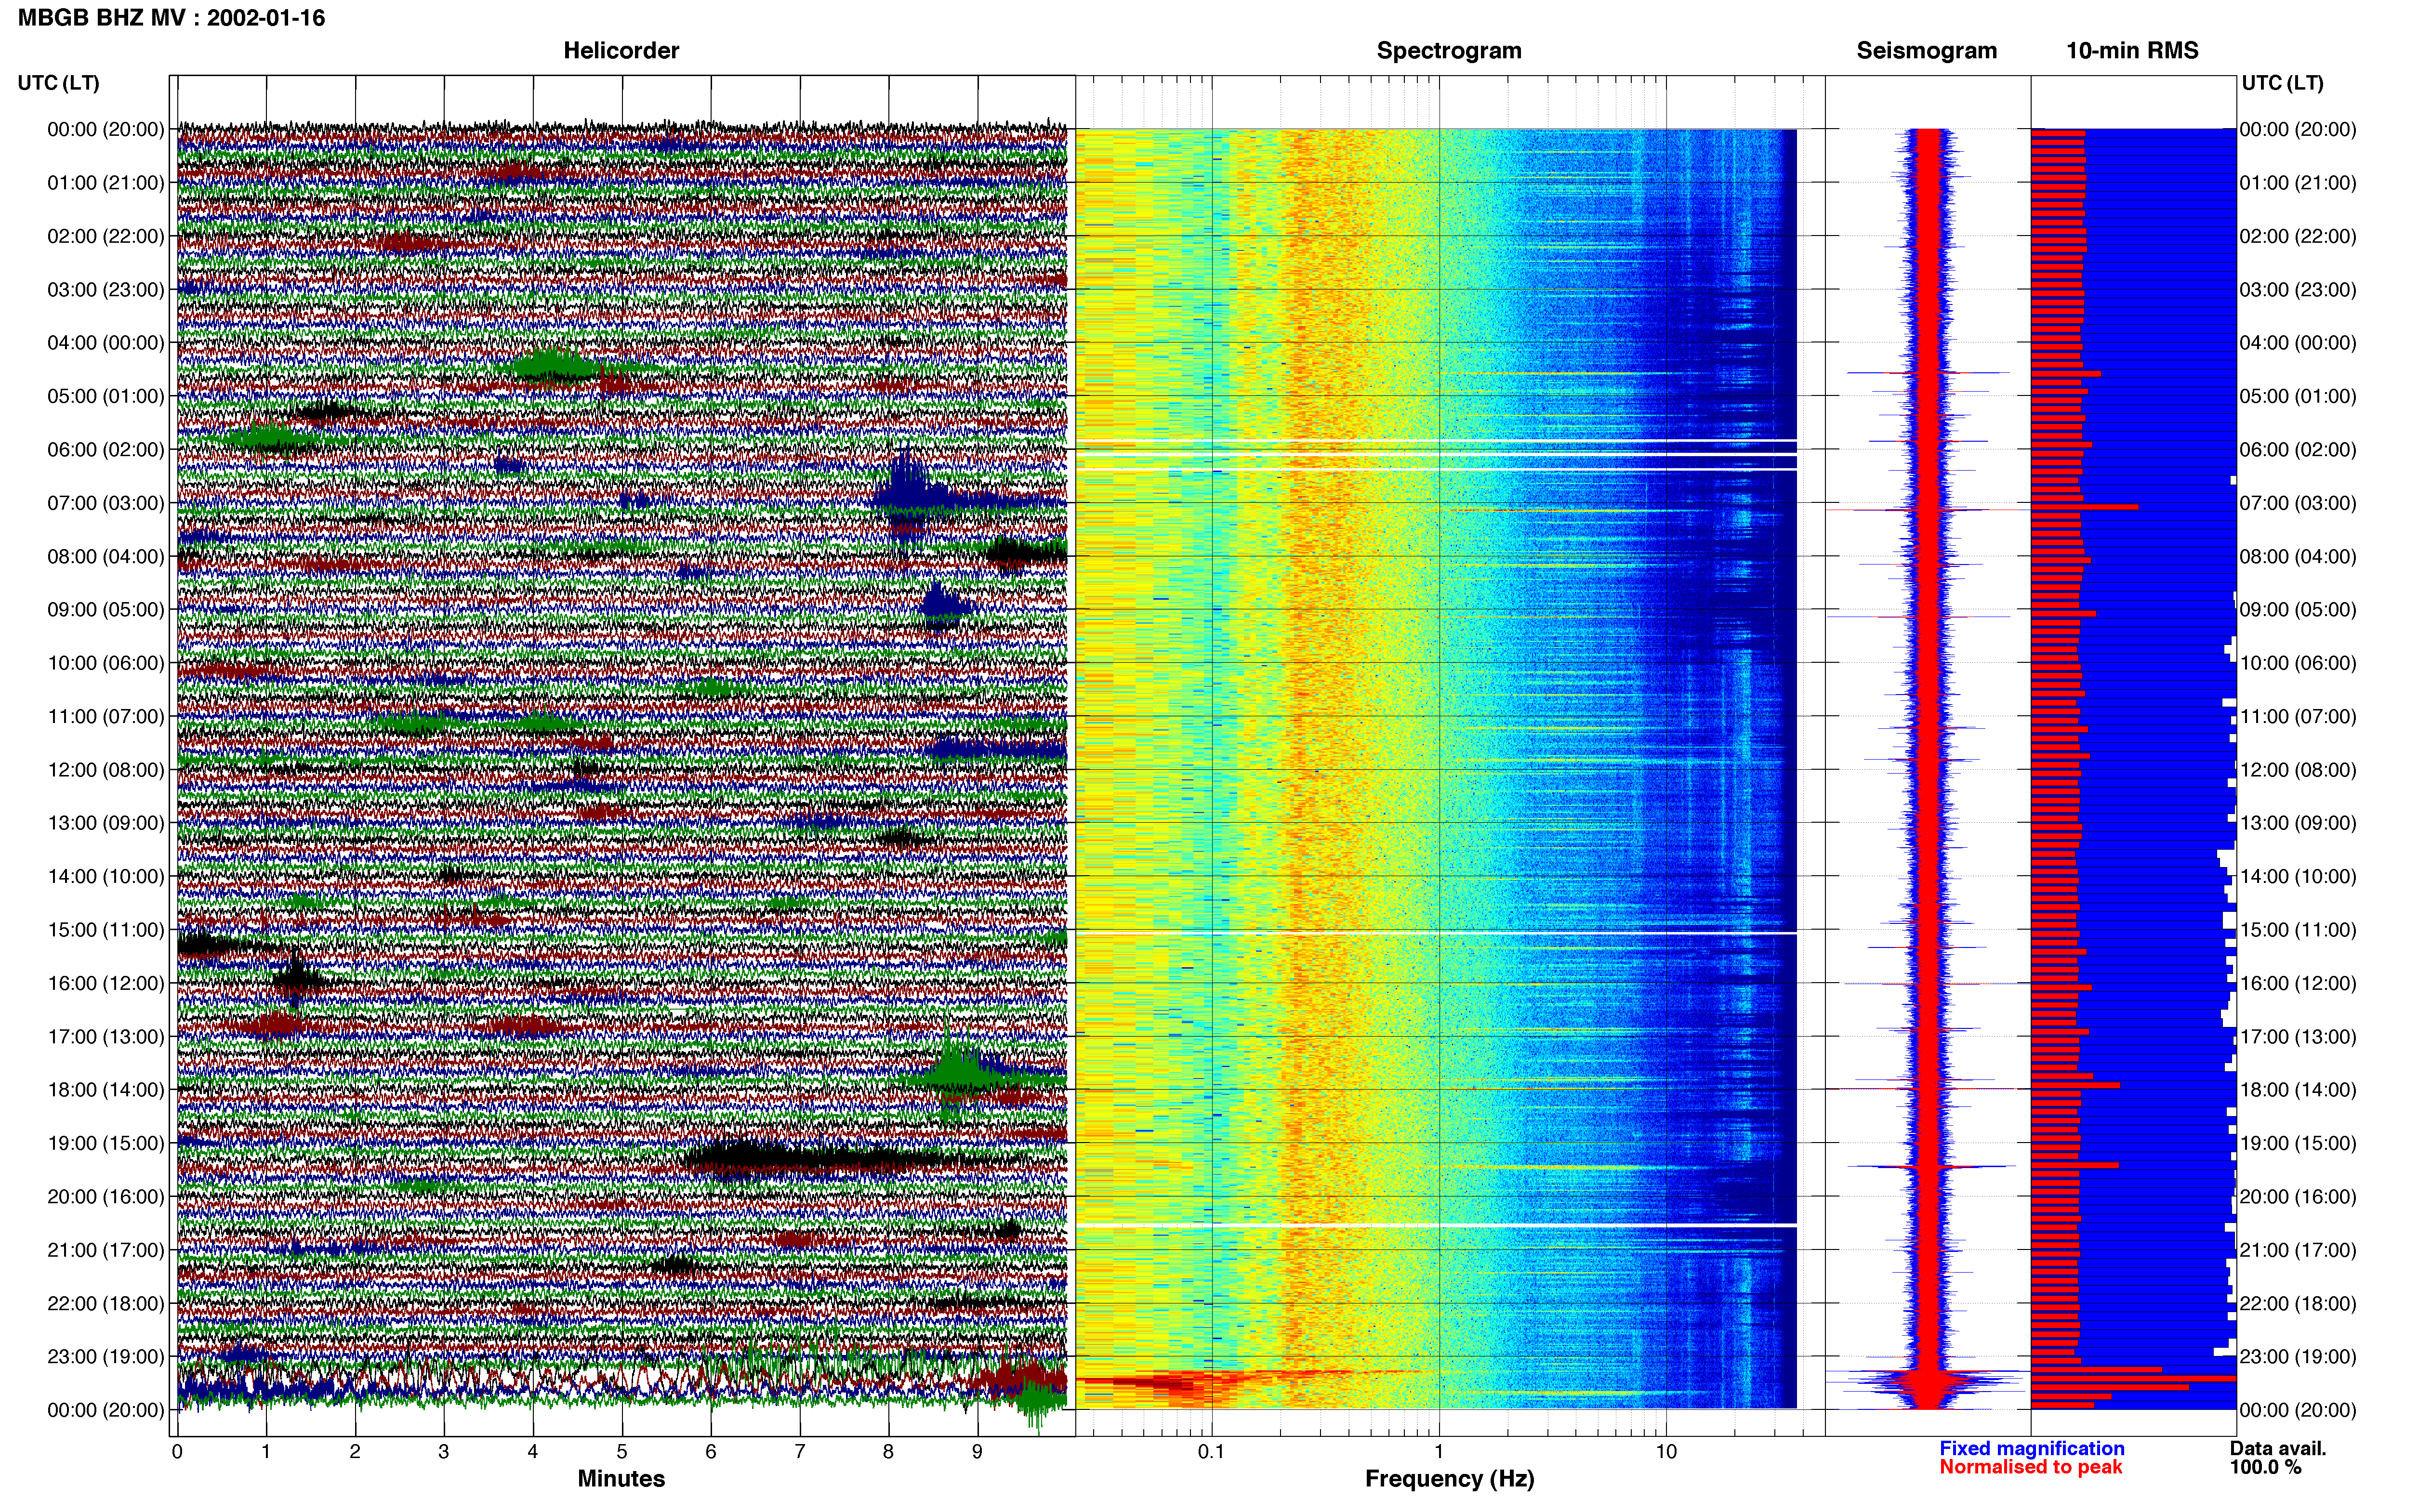2418x1512 pixels.
Task: Select the Helicorder panel heading
Action: [x=621, y=50]
